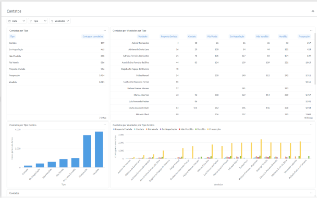Click vendor name Adriana da Costa Lara

tap(139, 49)
